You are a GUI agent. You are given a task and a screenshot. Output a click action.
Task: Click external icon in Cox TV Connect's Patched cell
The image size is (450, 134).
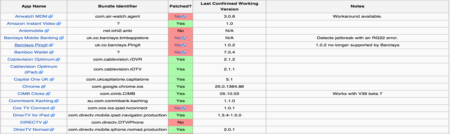click(184, 108)
